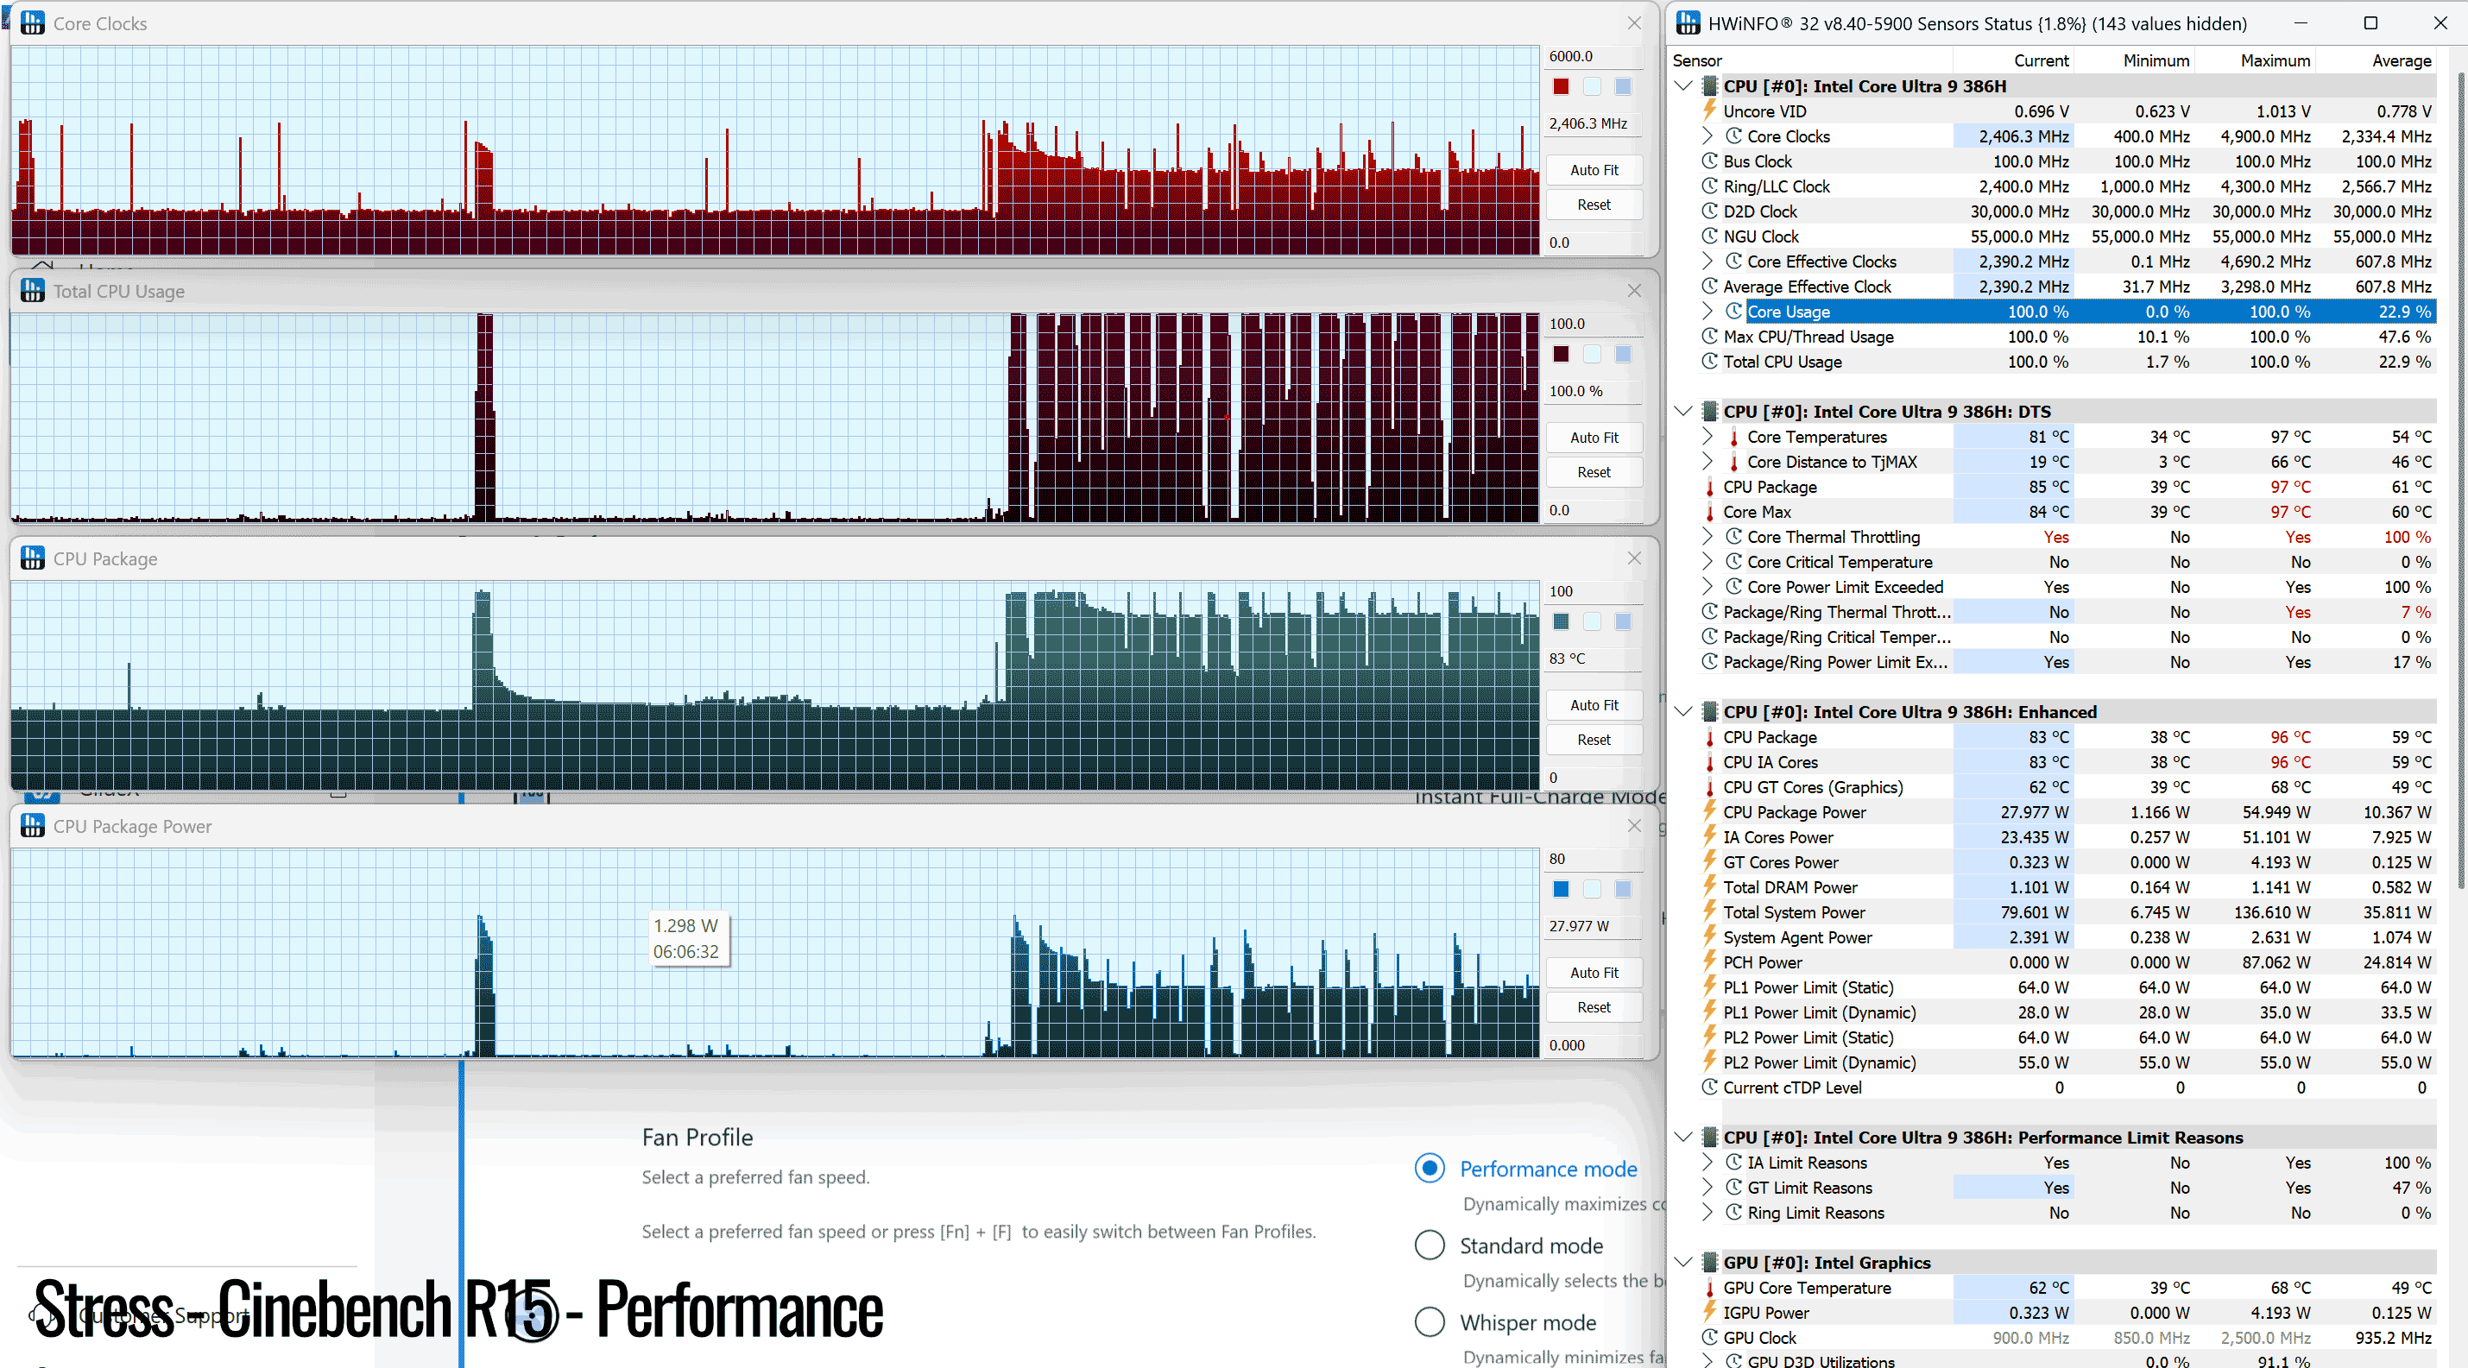This screenshot has height=1368, width=2468.
Task: Click the dark maroon swatch in Total CPU Usage graph
Action: click(x=1561, y=354)
